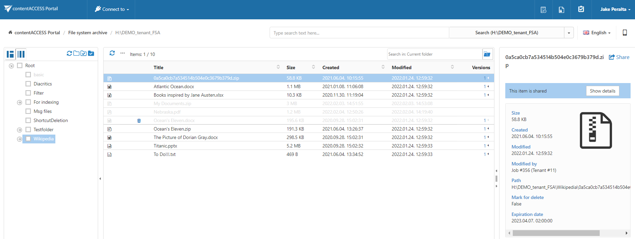The height and width of the screenshot is (239, 635).
Task: Focus the main search text field
Action: 359,33
